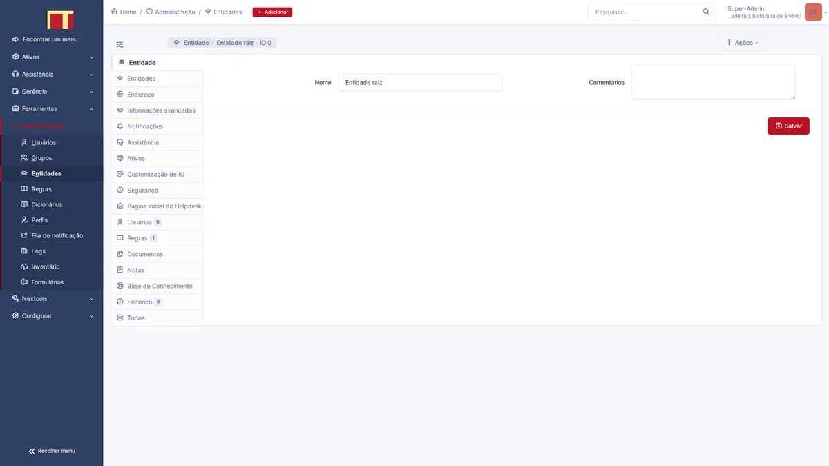Click the Nome input field
This screenshot has width=829, height=466.
[420, 82]
